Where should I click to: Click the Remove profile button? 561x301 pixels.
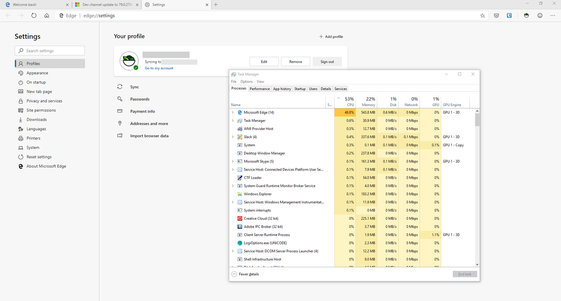(x=296, y=62)
